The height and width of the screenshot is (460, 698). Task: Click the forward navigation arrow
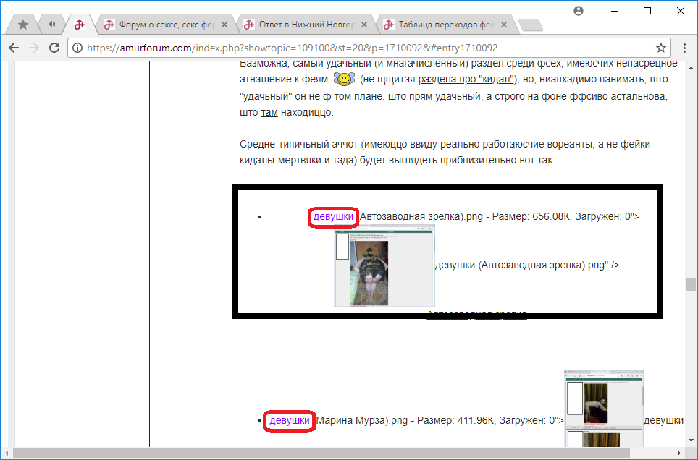[x=33, y=48]
